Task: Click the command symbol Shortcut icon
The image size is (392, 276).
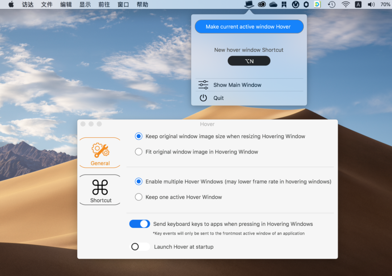Action: [x=100, y=187]
